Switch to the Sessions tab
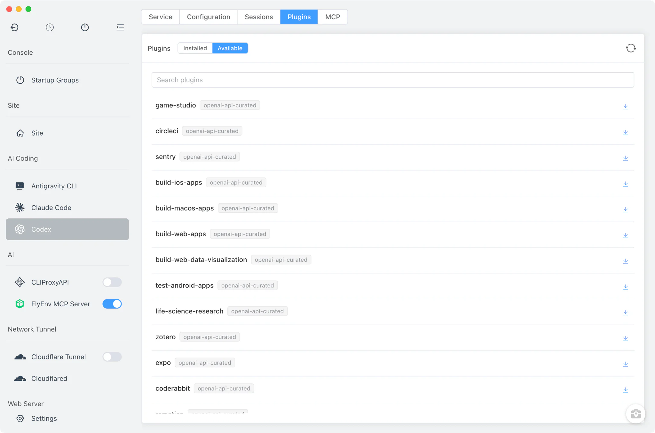655x433 pixels. click(259, 17)
